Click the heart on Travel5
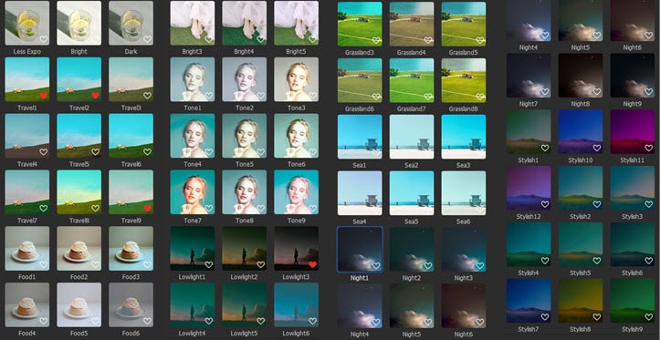This screenshot has height=340, width=660. (x=95, y=151)
